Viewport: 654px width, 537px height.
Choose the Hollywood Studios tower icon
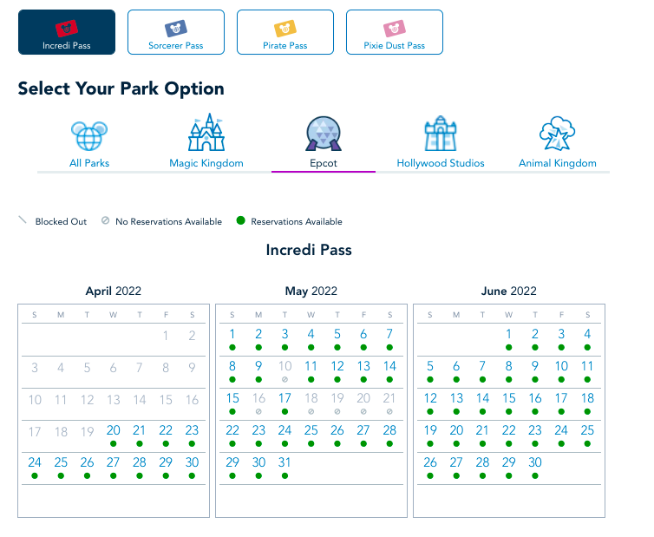pos(441,134)
